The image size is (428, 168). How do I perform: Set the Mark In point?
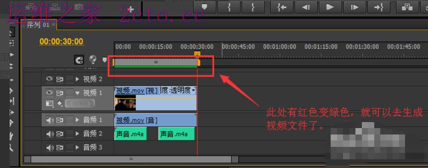tap(229, 7)
